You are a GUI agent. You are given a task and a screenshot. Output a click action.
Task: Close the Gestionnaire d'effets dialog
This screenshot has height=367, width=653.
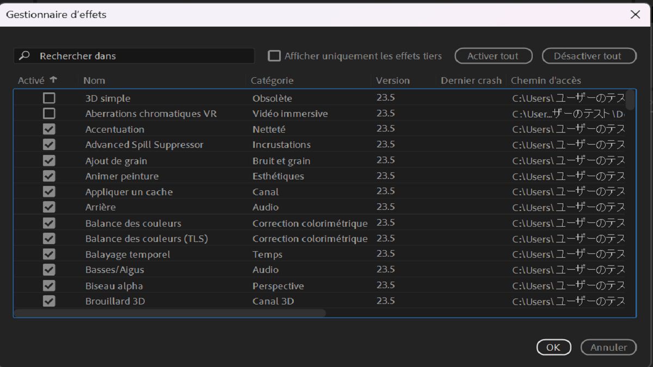pyautogui.click(x=635, y=15)
